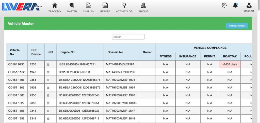This screenshot has width=260, height=123.
Task: Open the Activity Log pulse icon
Action: click(124, 5)
